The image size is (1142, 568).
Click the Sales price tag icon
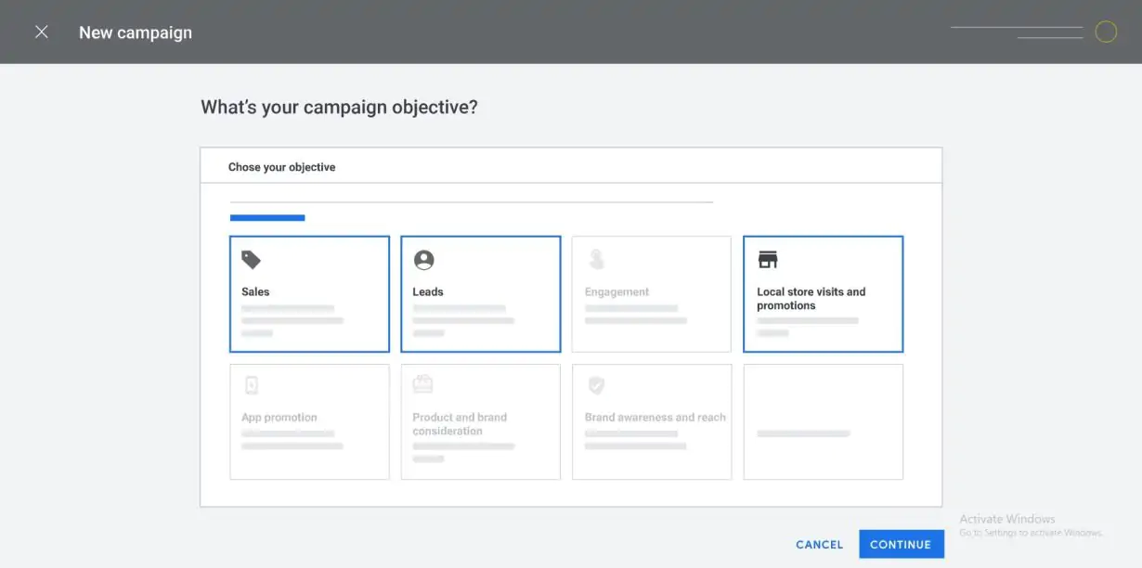(x=251, y=260)
